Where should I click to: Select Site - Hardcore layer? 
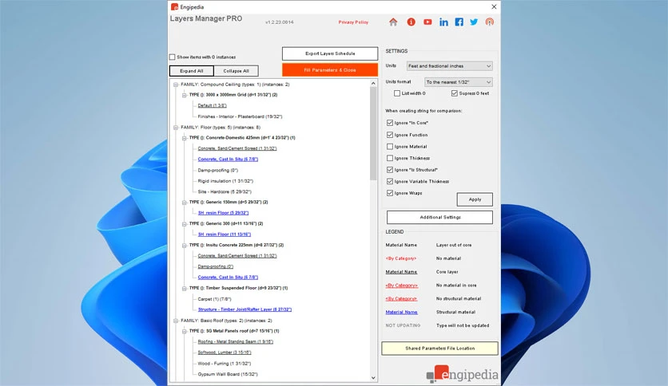[x=225, y=191]
